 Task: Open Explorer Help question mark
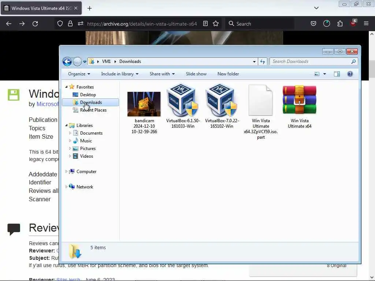pos(350,74)
